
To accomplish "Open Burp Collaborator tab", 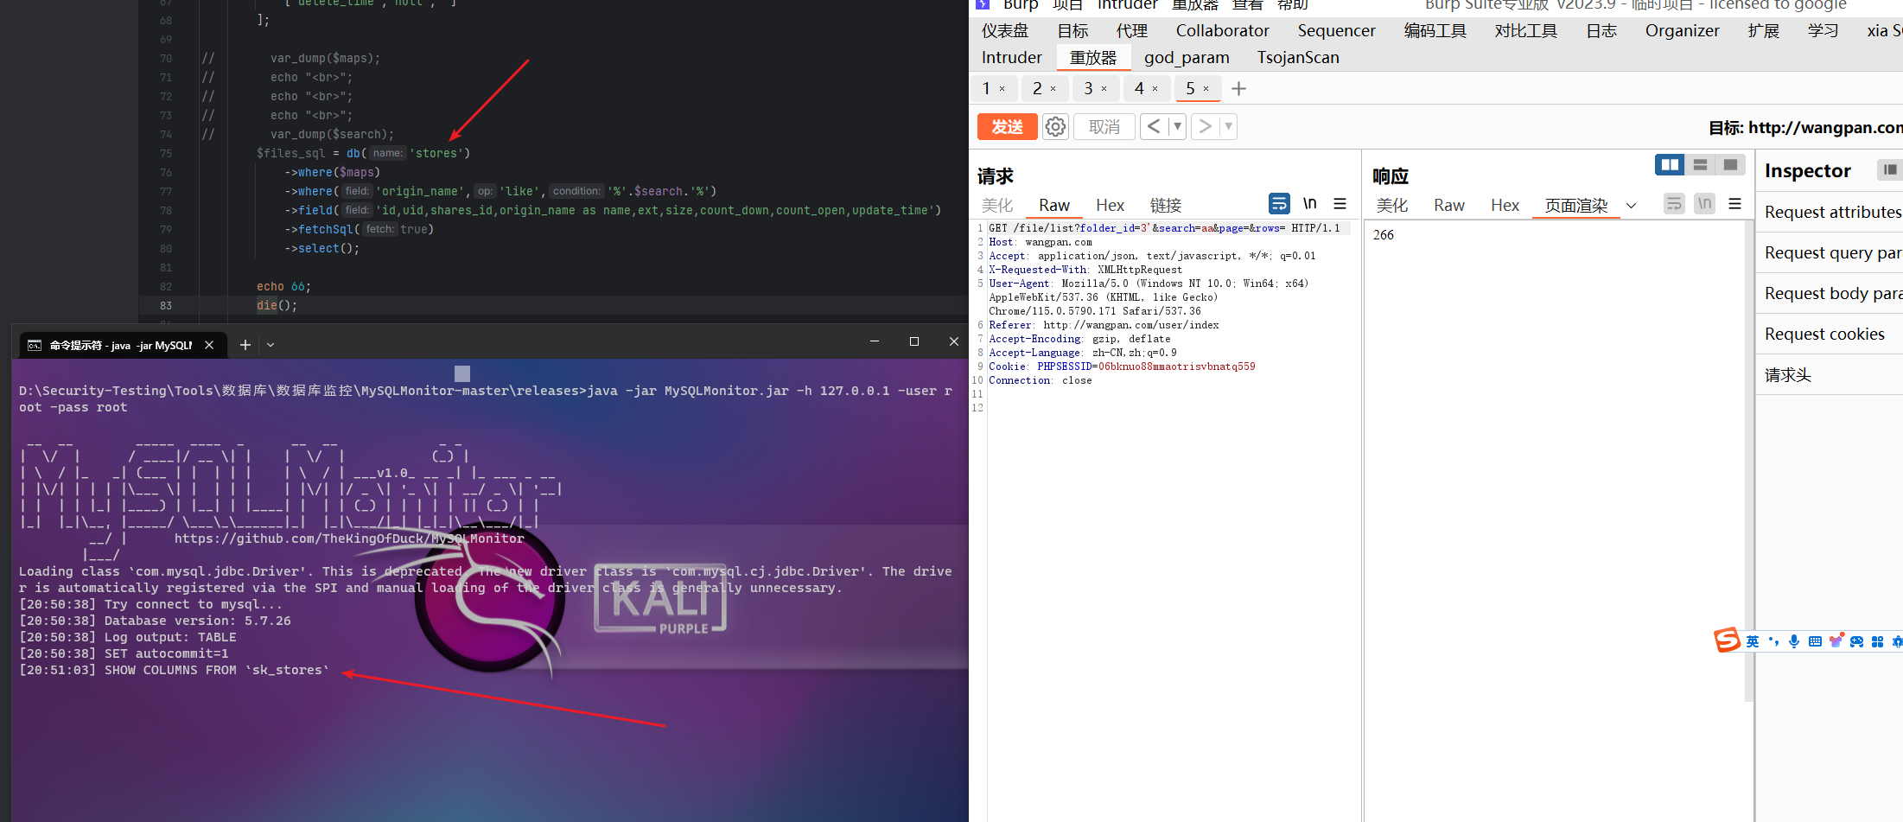I will [x=1222, y=31].
